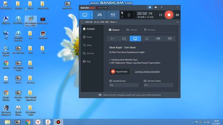The height and width of the screenshot is (125, 223).
Task: Choose fullscreen mode icon in mode selector
Action: (135, 39)
